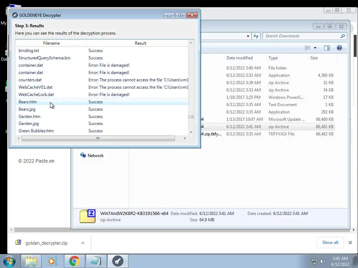Viewport: 358px width, 268px height.
Task: Click the results horizontal scrollbar thumb
Action: tap(98, 138)
